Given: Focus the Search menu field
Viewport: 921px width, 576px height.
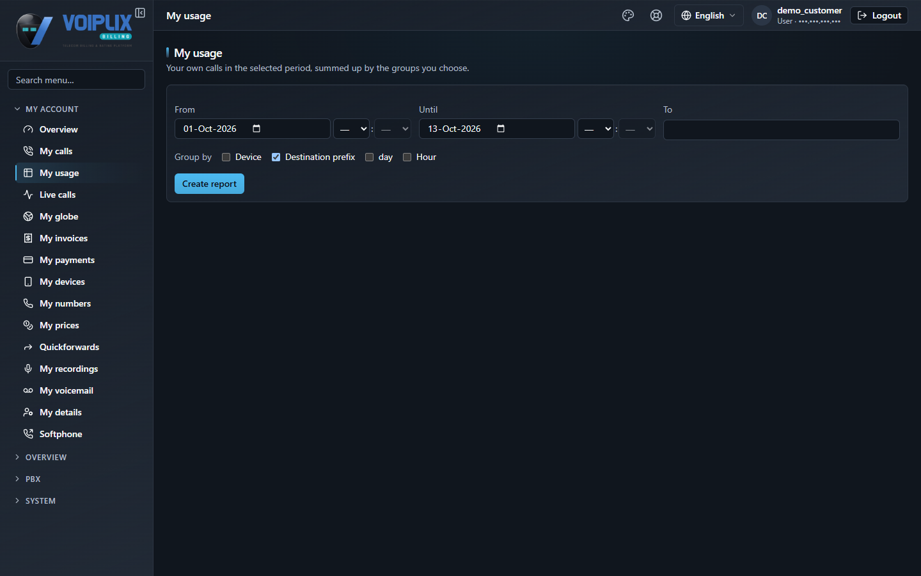Looking at the screenshot, I should coord(76,80).
